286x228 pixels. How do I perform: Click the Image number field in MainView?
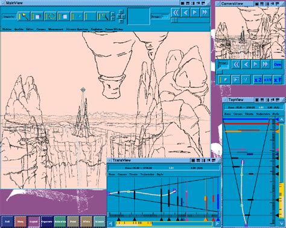pyautogui.click(x=165, y=17)
